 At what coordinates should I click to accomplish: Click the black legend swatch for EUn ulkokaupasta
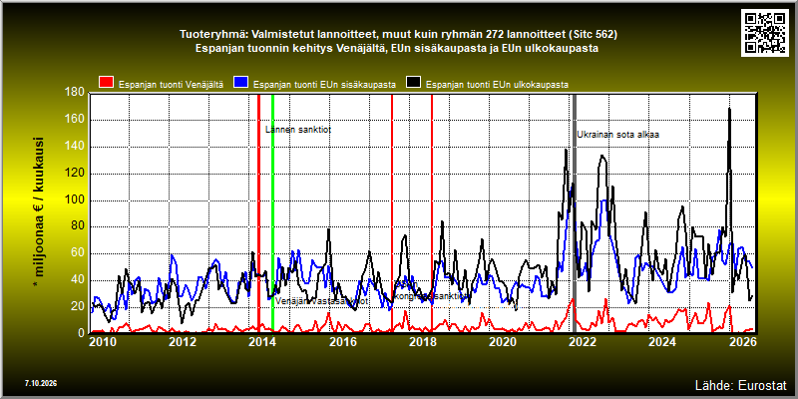pyautogui.click(x=413, y=84)
